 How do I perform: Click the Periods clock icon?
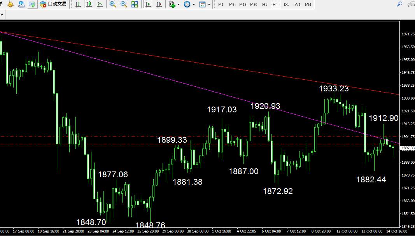coord(187,4)
